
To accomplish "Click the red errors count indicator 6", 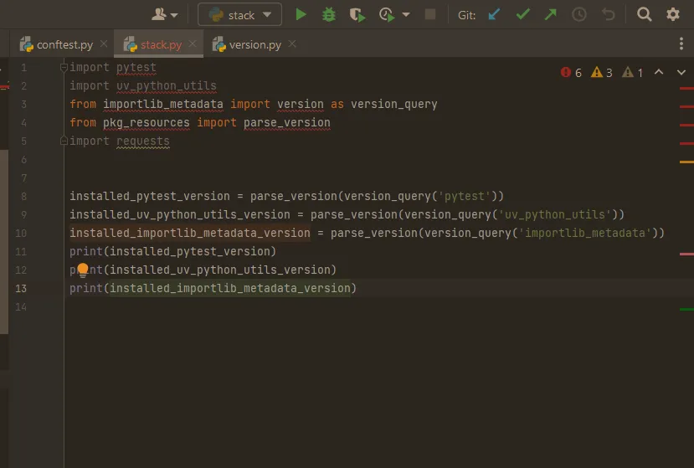I will pos(571,72).
